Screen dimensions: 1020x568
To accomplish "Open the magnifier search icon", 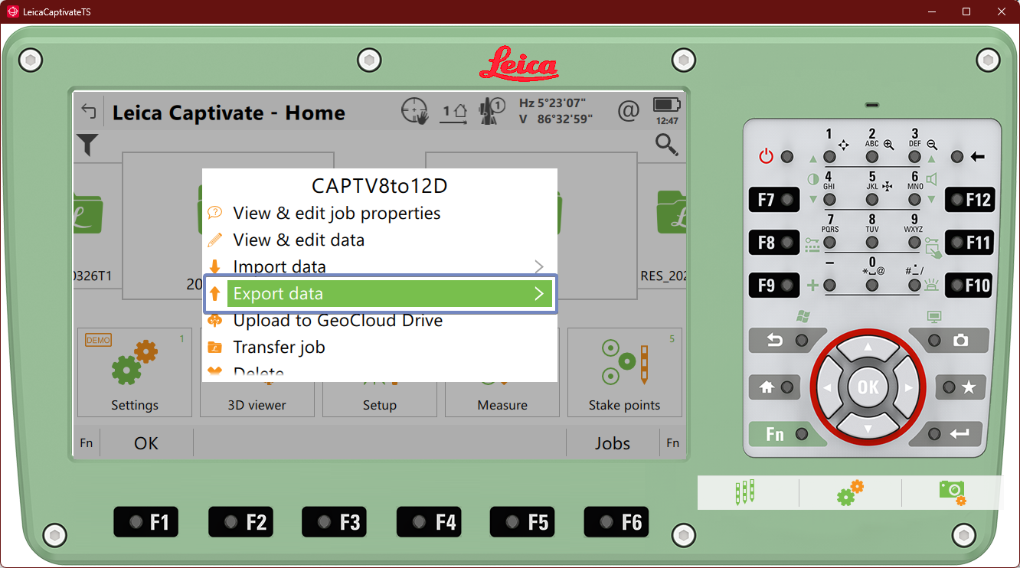I will [667, 144].
